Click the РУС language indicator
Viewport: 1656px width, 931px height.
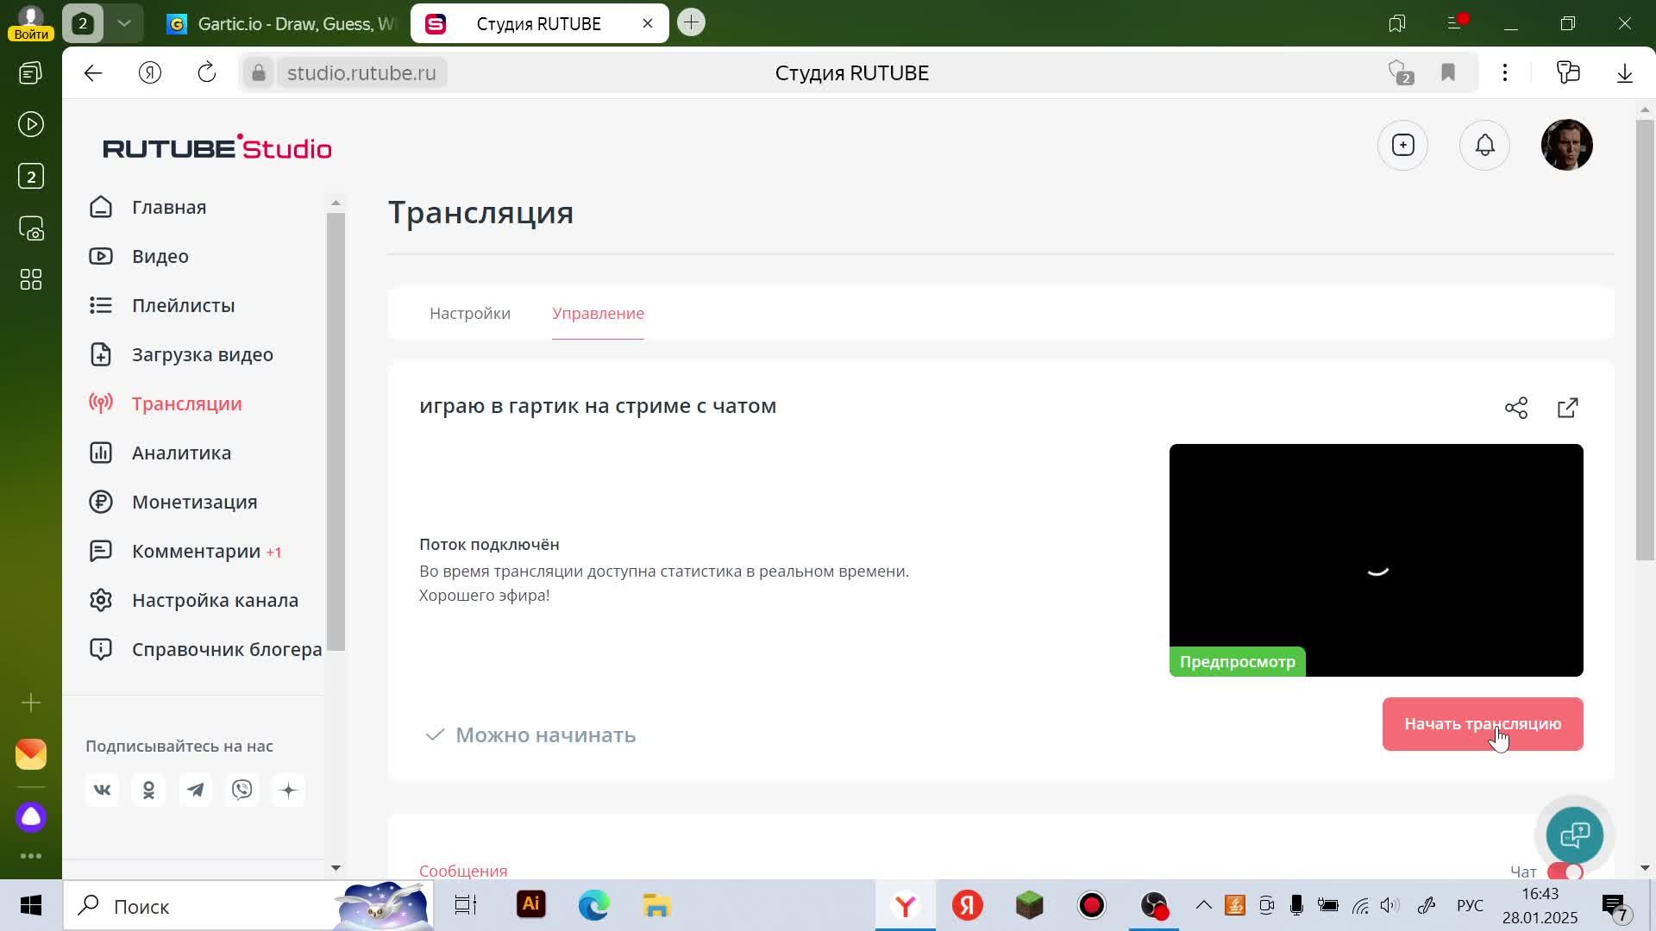click(x=1470, y=905)
